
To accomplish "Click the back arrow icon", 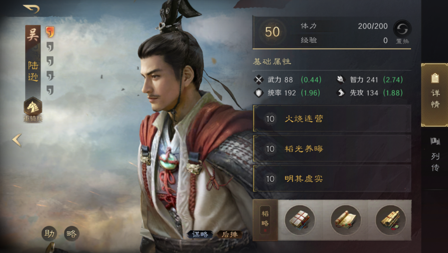I will [31, 9].
